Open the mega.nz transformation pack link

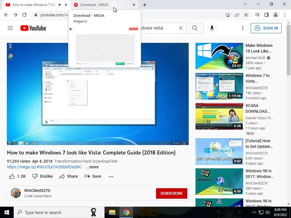pyautogui.click(x=45, y=167)
